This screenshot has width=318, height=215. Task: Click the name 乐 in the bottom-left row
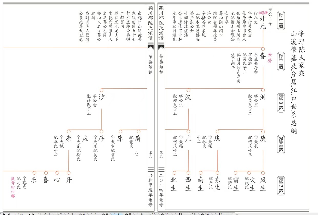point(34,180)
